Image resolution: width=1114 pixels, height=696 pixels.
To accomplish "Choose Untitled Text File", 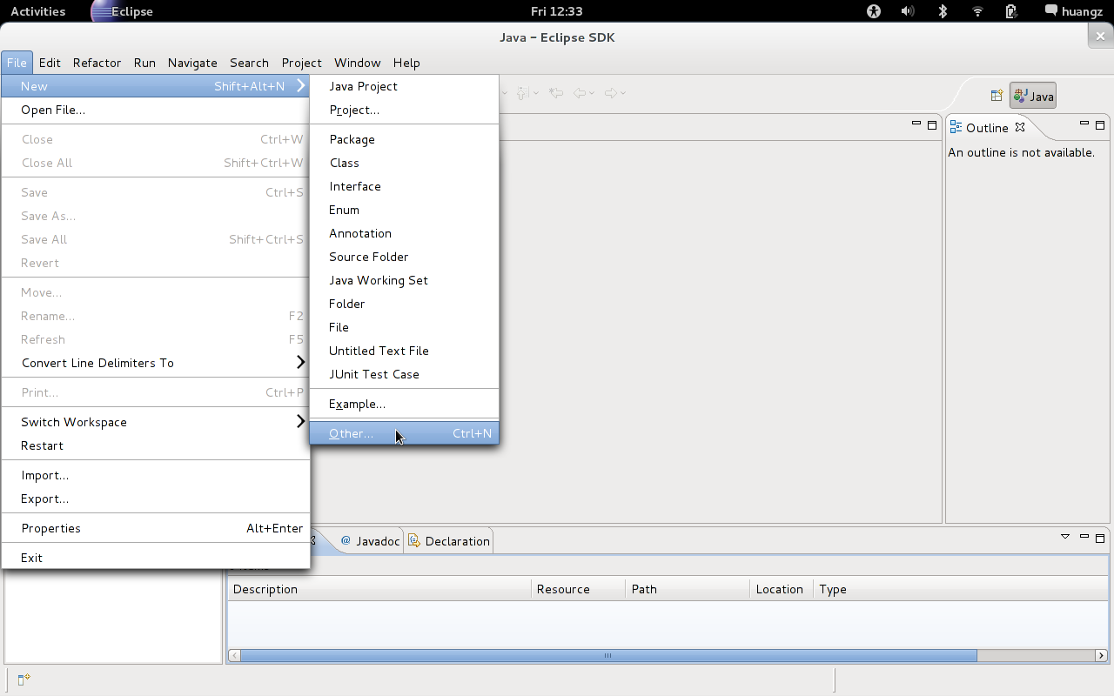I will click(x=404, y=351).
